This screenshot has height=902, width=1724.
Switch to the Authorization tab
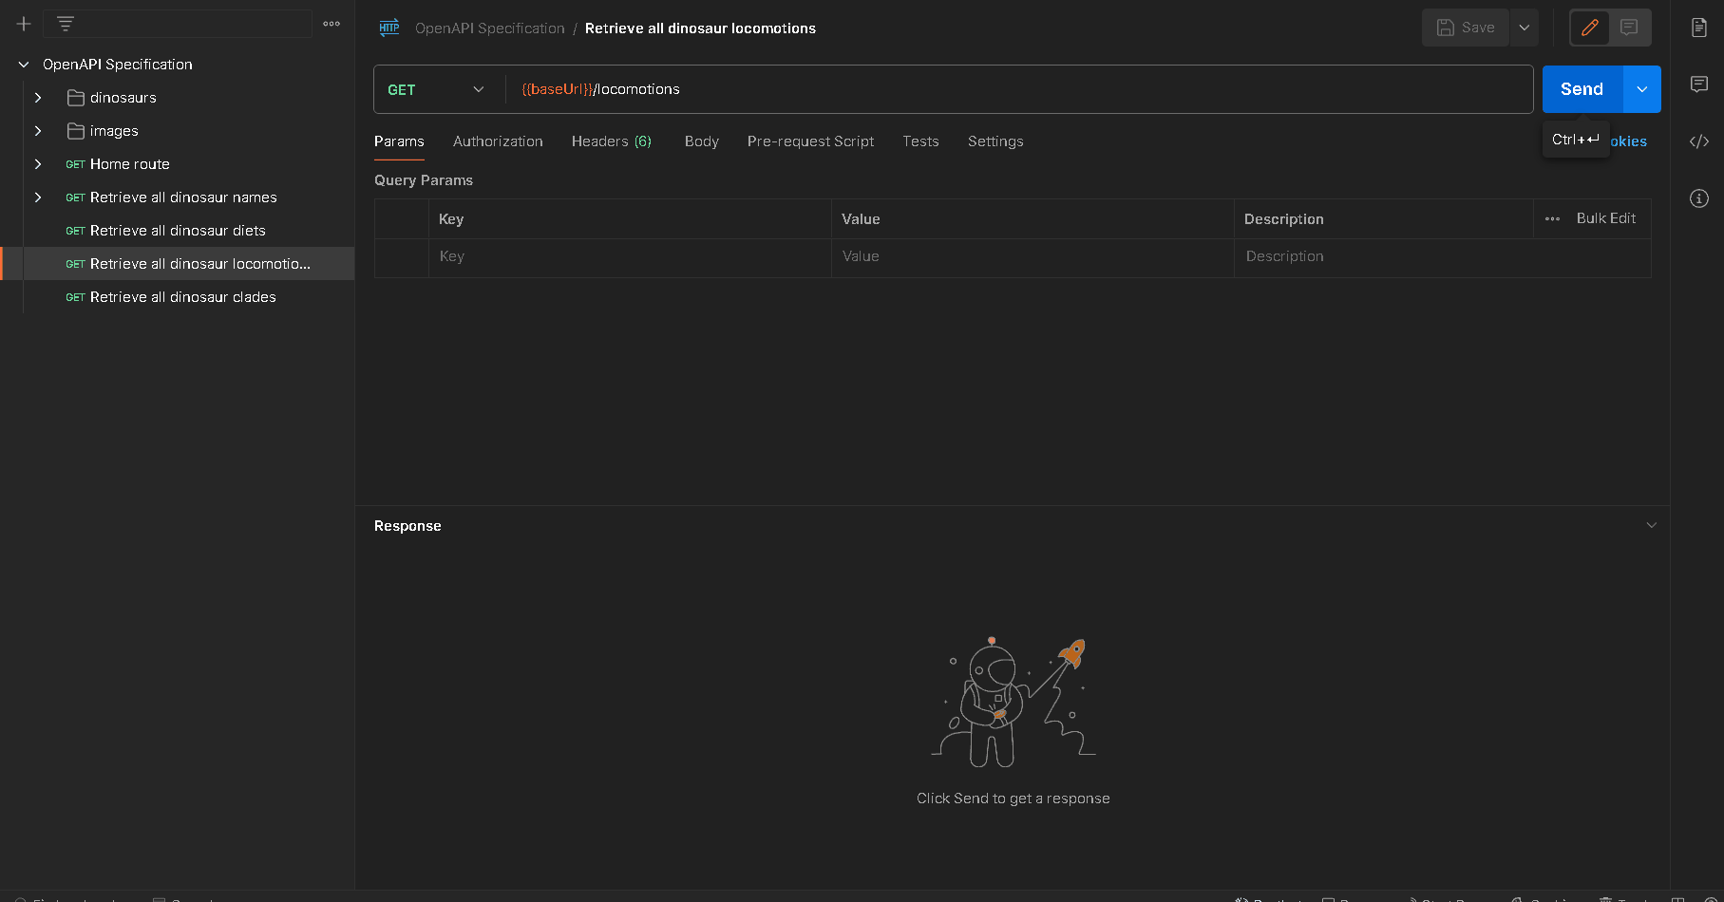click(498, 141)
